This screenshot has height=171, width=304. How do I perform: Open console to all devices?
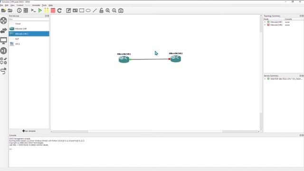33,10
